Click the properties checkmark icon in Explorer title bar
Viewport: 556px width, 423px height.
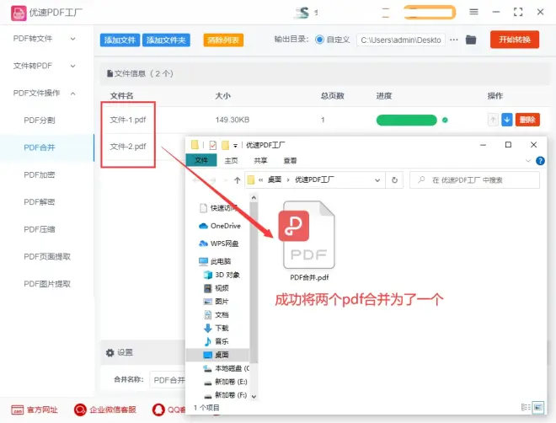click(213, 145)
